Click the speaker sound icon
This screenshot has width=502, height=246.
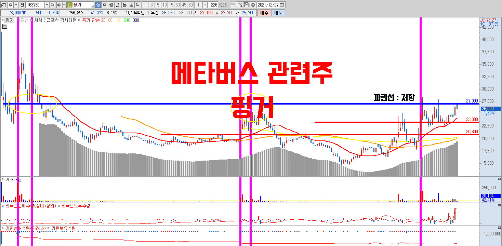tap(59, 5)
